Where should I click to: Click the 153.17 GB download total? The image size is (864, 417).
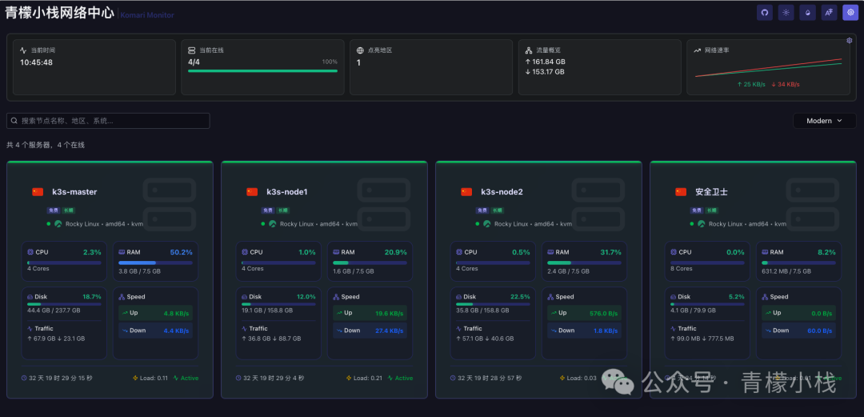[545, 72]
